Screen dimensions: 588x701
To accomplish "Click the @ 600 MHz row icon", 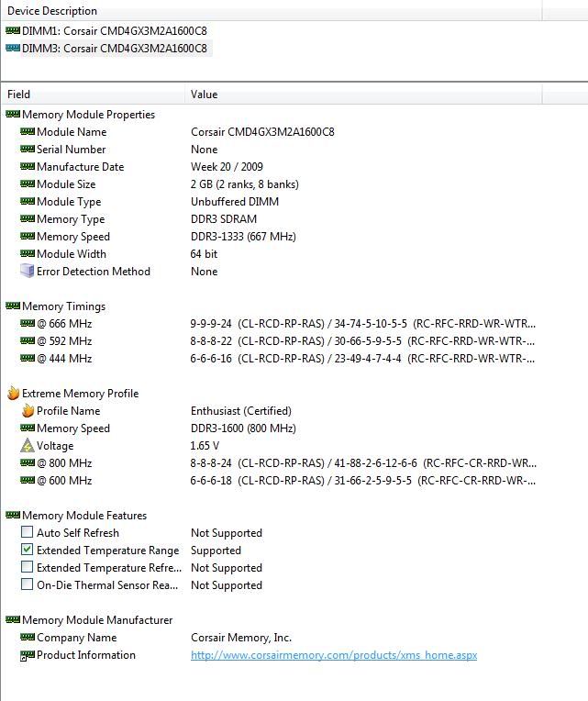I will point(28,480).
